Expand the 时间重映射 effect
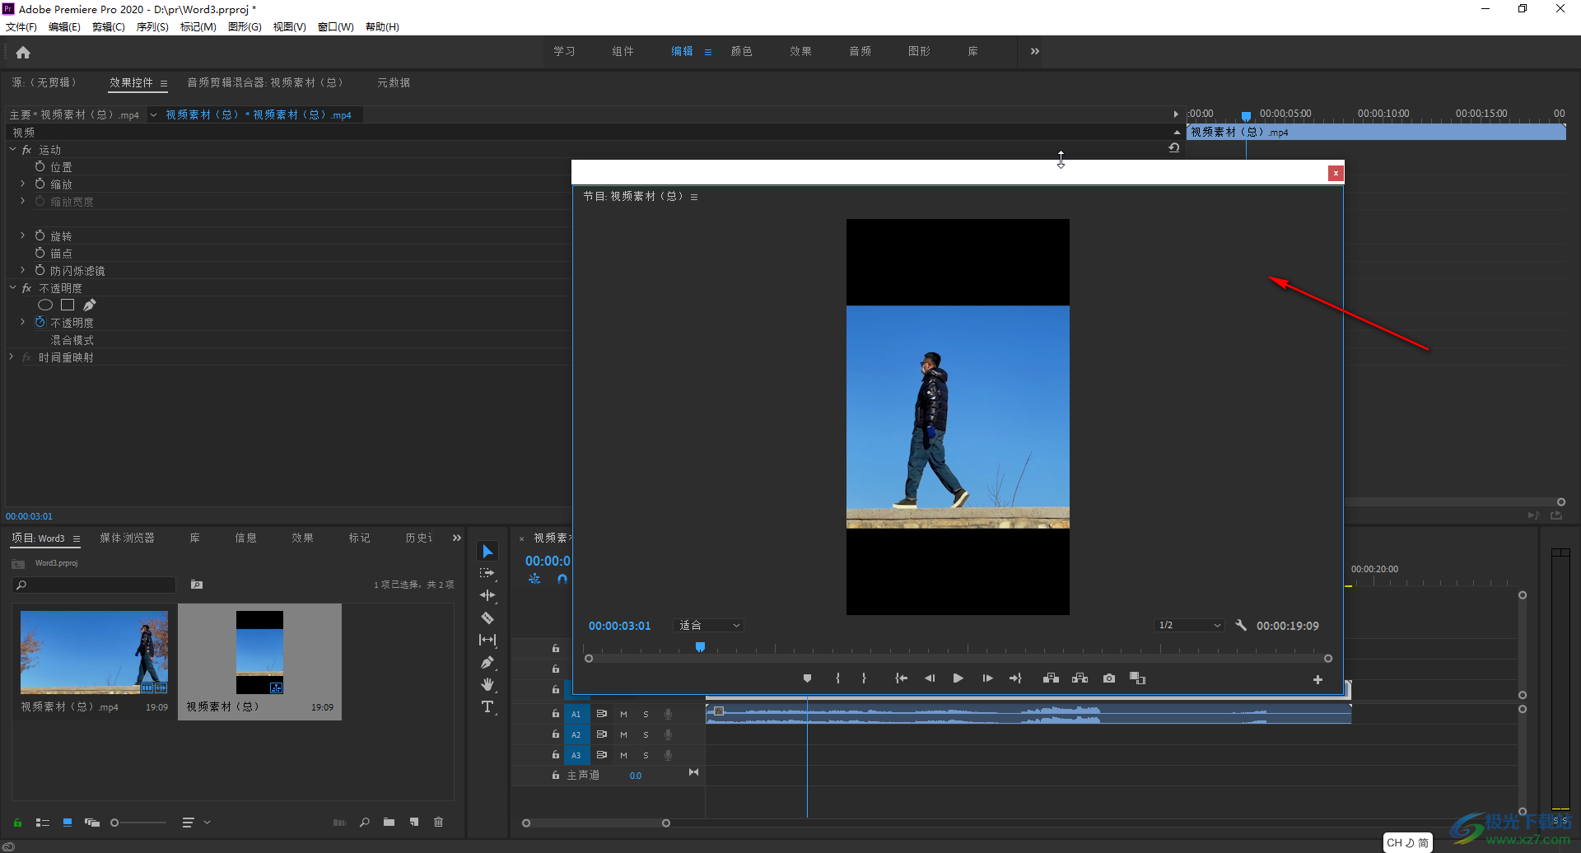Viewport: 1581px width, 853px height. point(12,357)
